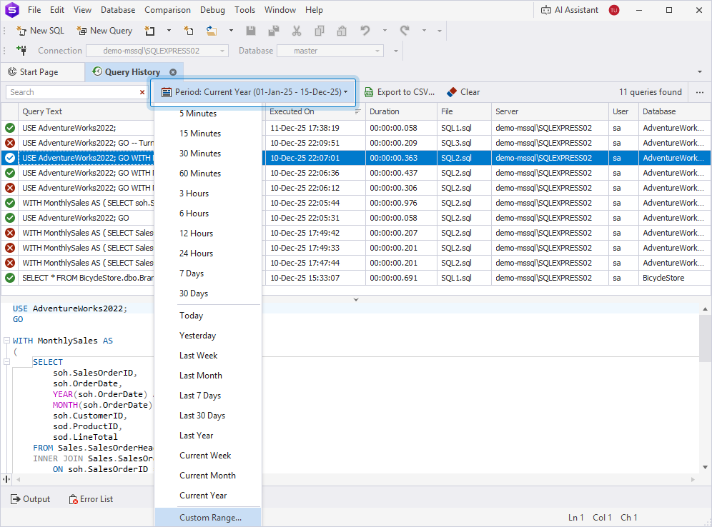Click the Undo arrow icon

coord(365,31)
